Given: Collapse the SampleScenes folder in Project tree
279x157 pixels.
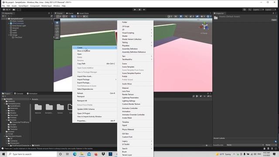Looking at the screenshot, I should pyautogui.click(x=5, y=104).
